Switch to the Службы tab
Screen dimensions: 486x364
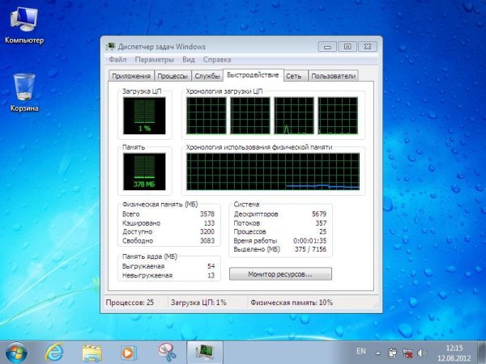tap(208, 76)
